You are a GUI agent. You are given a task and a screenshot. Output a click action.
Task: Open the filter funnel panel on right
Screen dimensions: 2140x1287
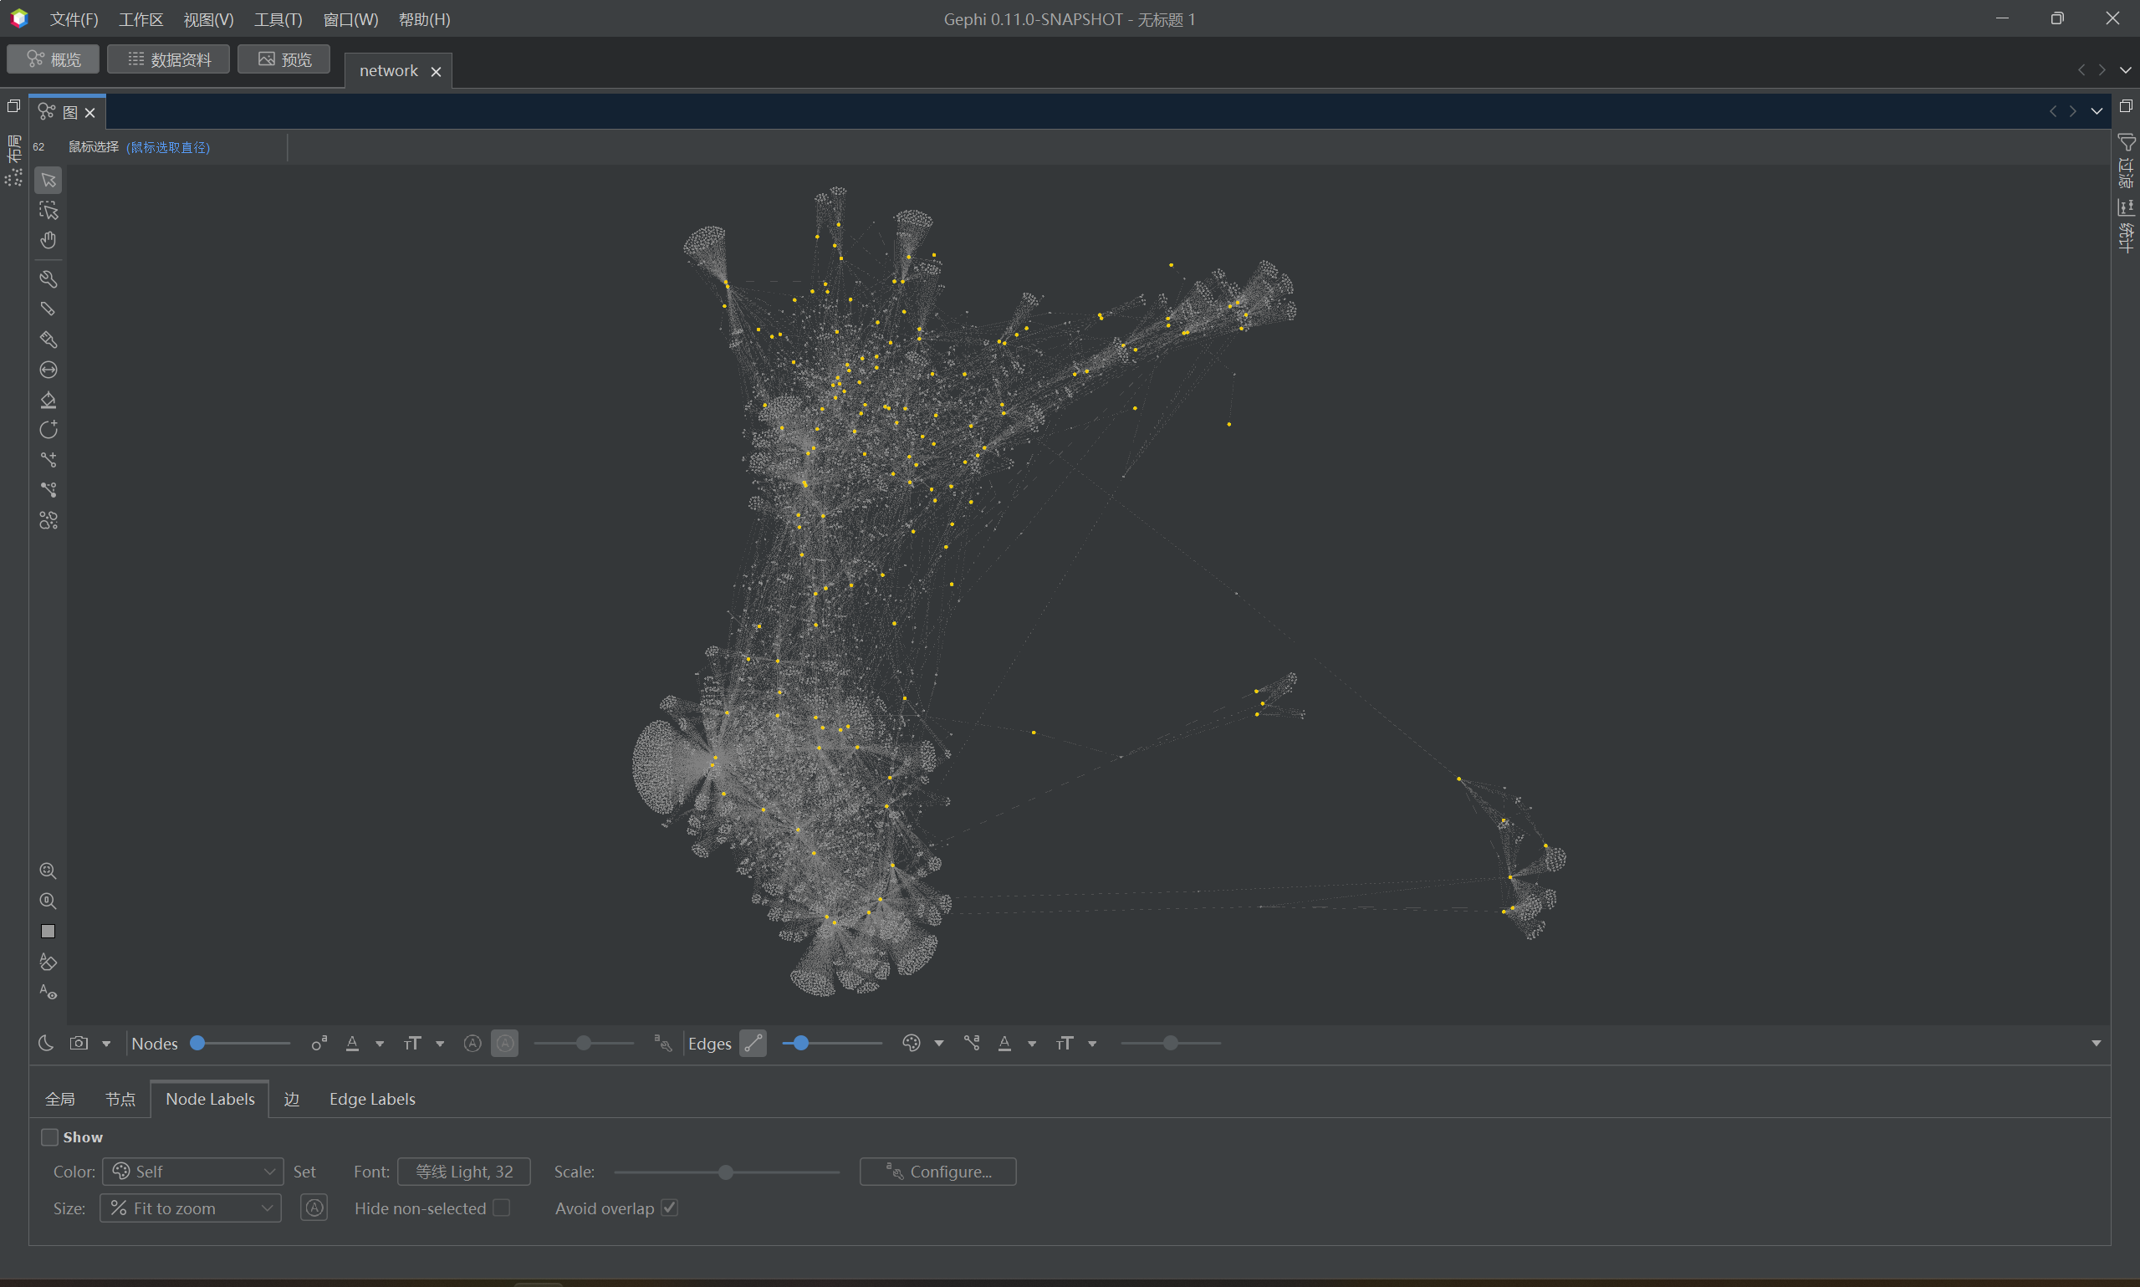click(2126, 142)
